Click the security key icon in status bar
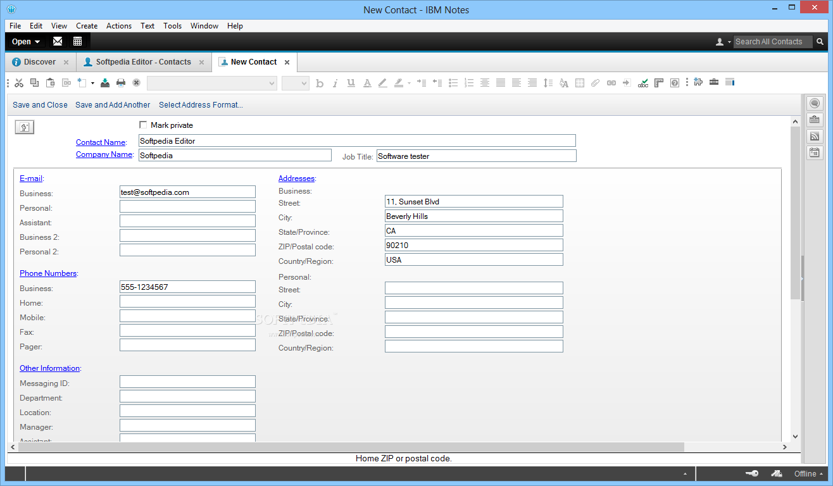 tap(752, 474)
